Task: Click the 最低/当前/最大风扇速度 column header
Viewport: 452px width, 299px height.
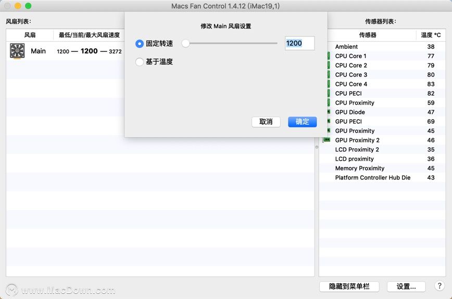Action: pyautogui.click(x=89, y=35)
